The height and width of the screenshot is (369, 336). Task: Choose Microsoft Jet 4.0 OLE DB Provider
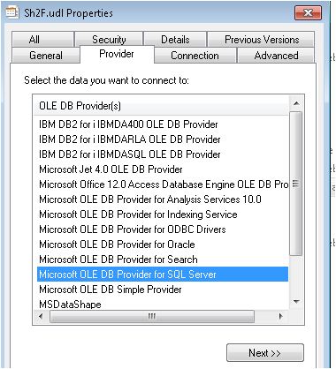tap(163, 169)
